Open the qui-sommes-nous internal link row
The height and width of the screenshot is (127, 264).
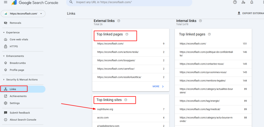tap(213, 72)
